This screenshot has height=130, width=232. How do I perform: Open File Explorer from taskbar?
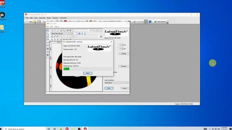61,129
